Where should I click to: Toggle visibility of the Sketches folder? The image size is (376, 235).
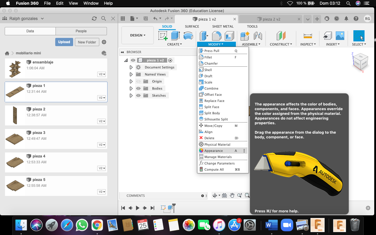[138, 95]
